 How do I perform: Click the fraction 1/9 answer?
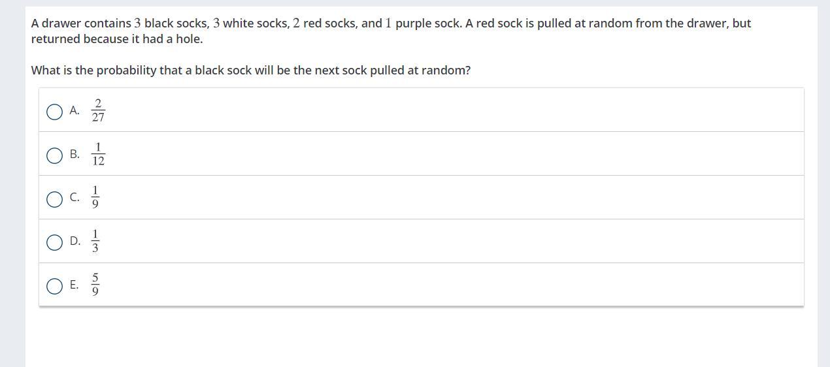[95, 197]
